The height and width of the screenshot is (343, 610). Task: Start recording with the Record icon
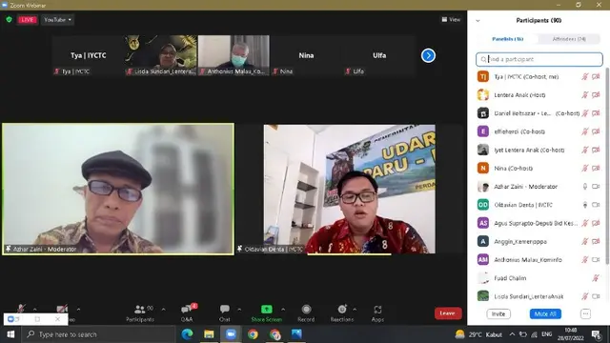click(306, 313)
